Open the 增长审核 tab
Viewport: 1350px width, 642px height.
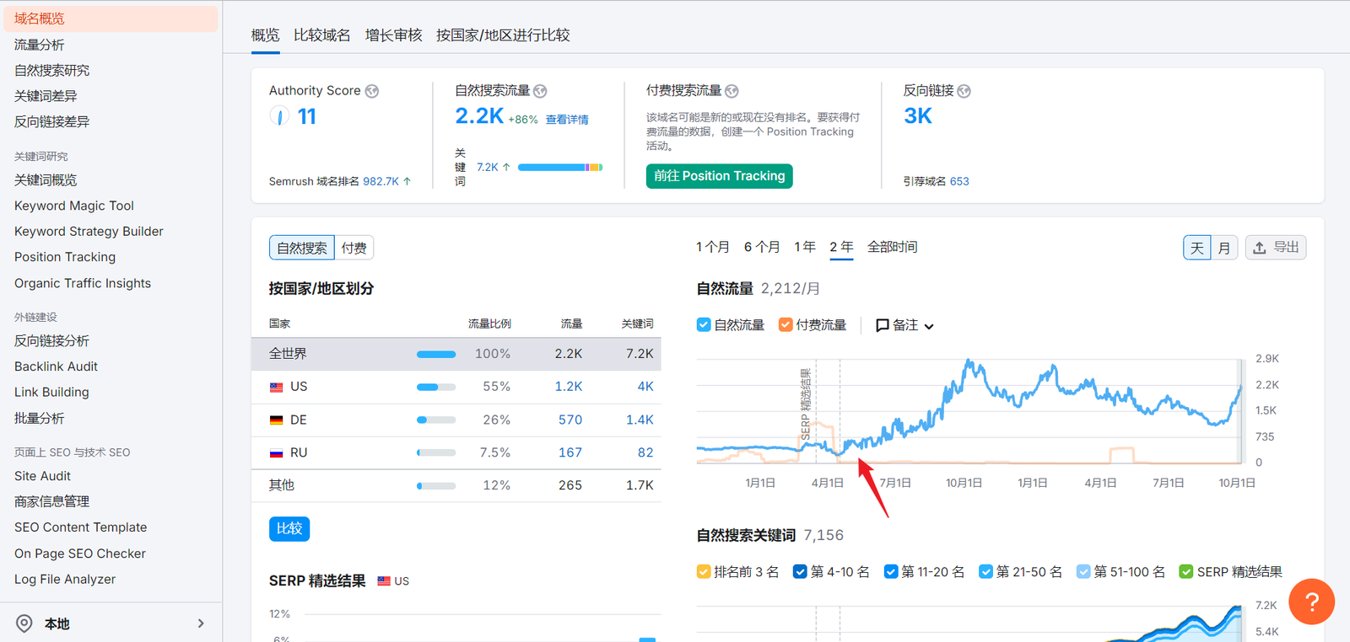(393, 35)
